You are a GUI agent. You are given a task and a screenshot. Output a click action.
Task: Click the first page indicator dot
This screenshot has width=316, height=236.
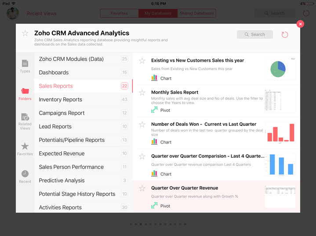pyautogui.click(x=131, y=224)
